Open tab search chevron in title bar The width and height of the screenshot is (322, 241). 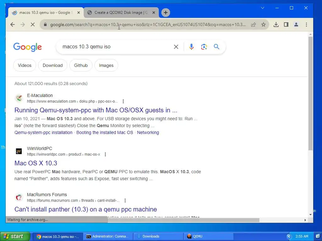point(263,8)
